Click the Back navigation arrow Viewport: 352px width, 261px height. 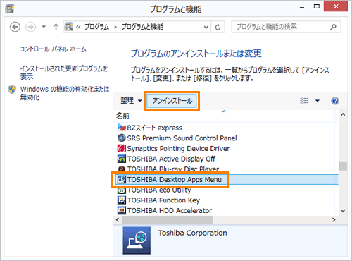tap(15, 27)
